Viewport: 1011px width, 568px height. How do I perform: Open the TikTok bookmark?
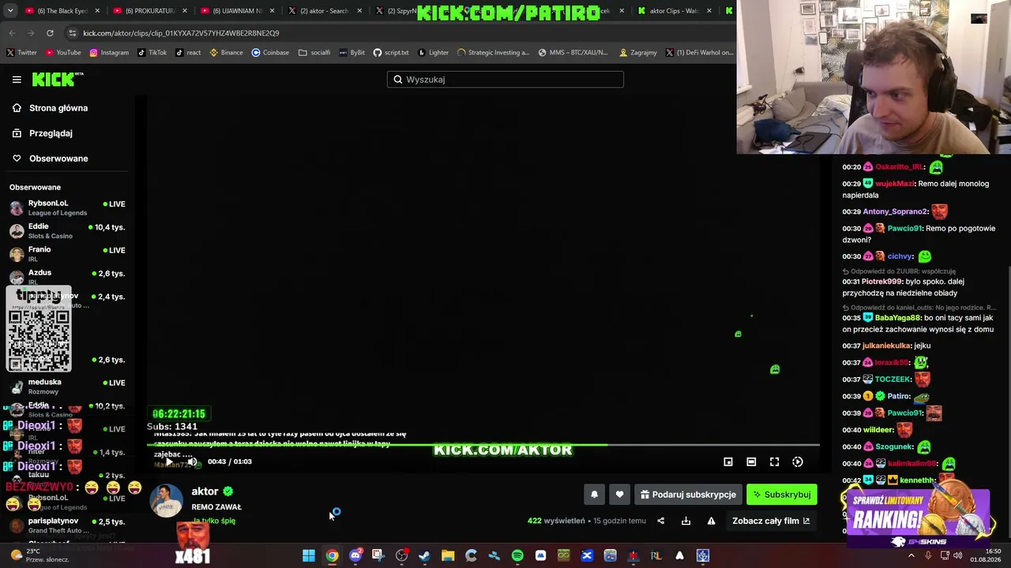pos(152,53)
